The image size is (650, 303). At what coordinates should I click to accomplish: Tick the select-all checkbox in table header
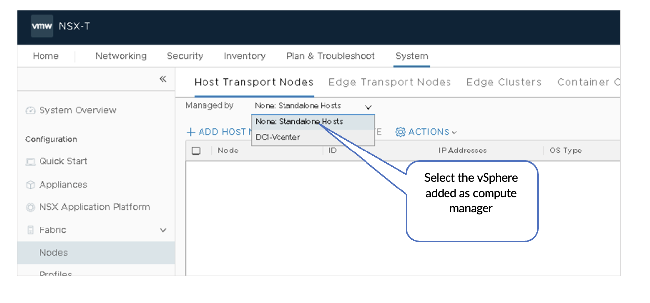click(196, 151)
